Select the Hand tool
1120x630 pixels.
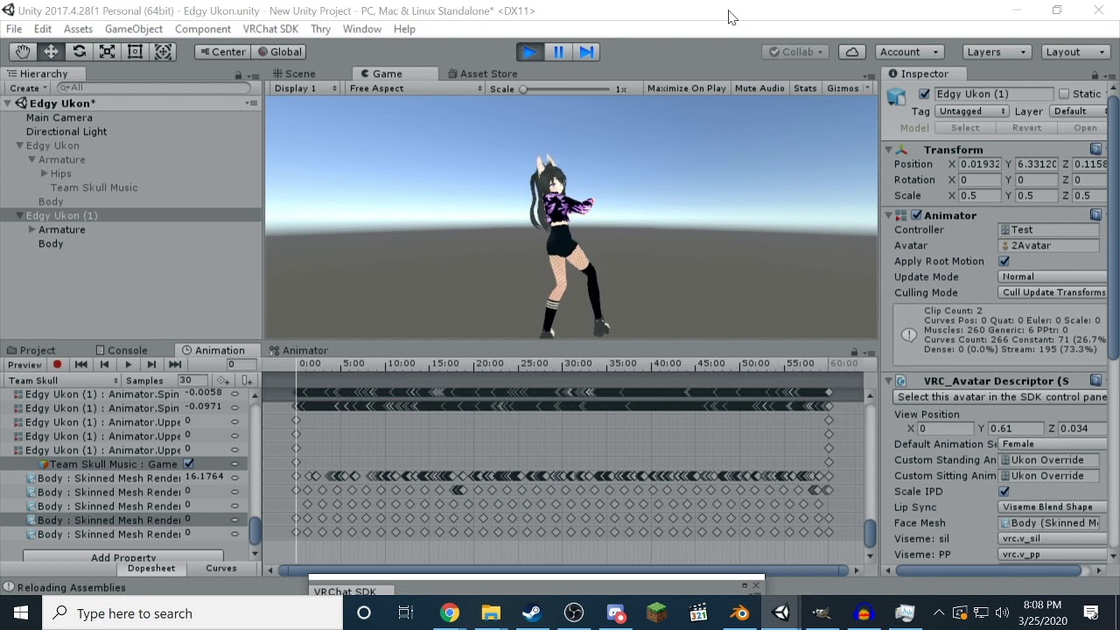[x=23, y=52]
